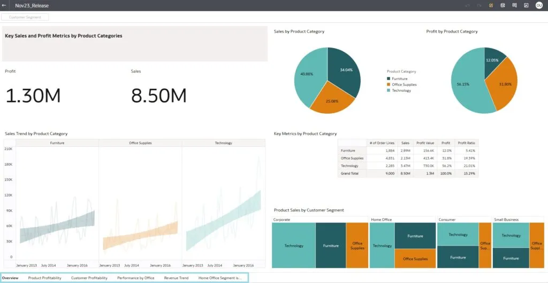Viewport: 548px width, 283px height.
Task: Open the Home Office Segment tab
Action: point(219,278)
